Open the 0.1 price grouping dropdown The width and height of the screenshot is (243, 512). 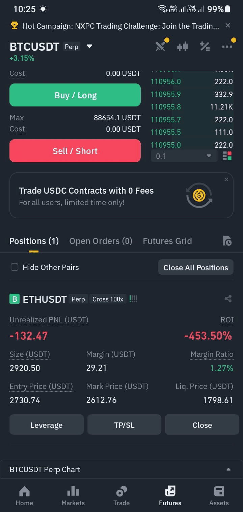point(184,156)
